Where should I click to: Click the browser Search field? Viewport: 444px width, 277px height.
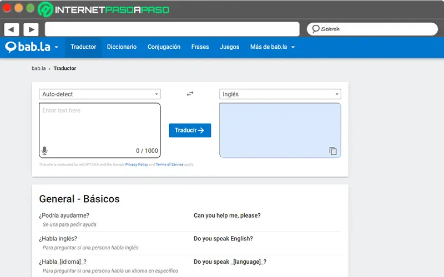(372, 29)
